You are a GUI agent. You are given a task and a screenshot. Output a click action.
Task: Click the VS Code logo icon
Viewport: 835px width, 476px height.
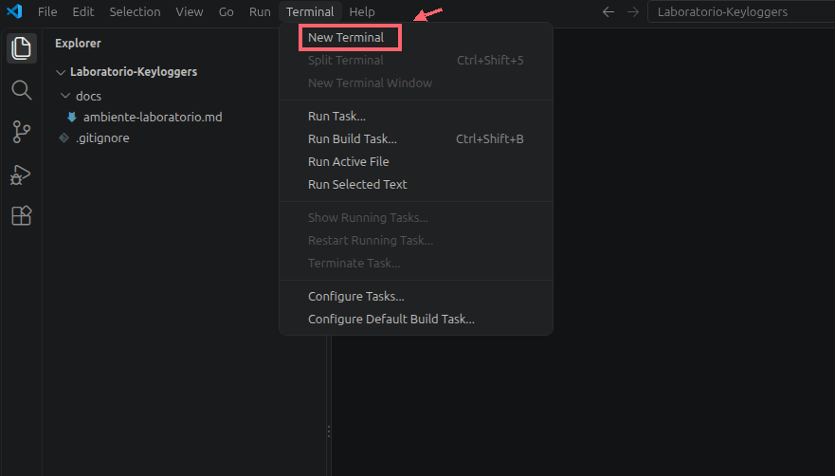15,11
